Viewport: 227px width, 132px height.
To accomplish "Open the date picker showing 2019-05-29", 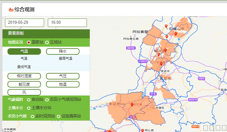I will [x=25, y=23].
